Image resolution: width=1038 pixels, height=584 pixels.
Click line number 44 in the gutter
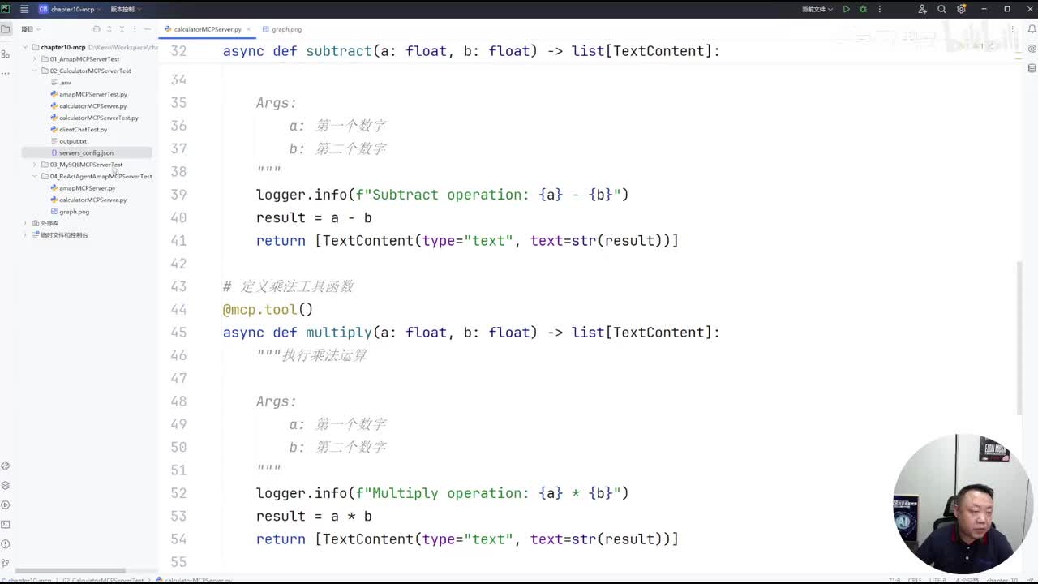tap(178, 309)
